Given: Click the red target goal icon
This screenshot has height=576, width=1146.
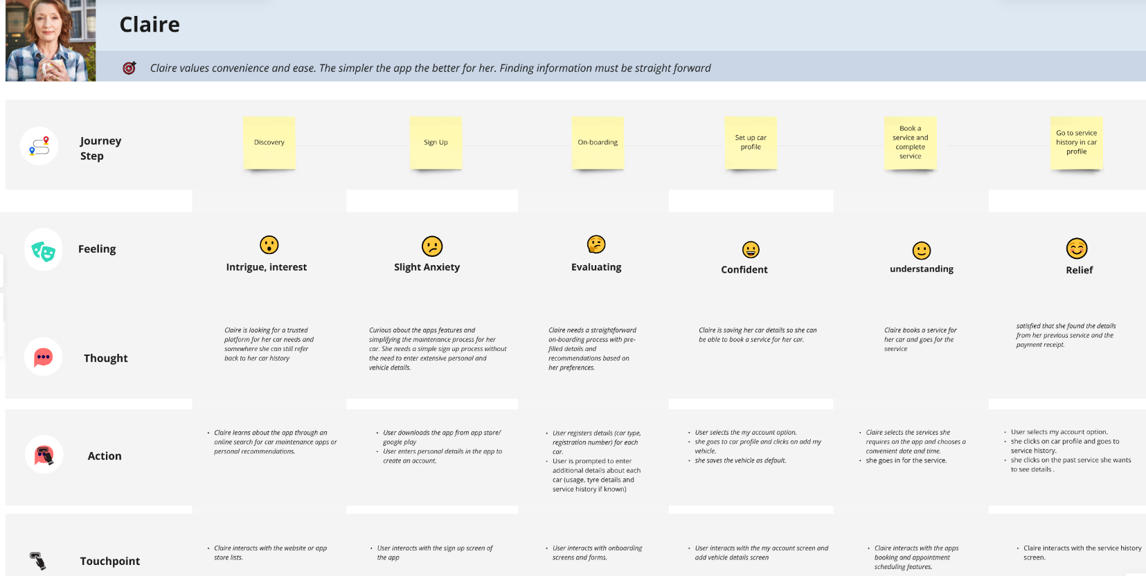Looking at the screenshot, I should point(129,68).
